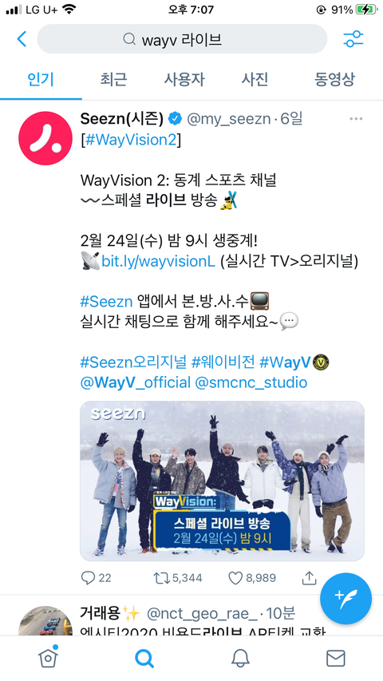
Task: Open the tweet's more options menu
Action: 356,119
